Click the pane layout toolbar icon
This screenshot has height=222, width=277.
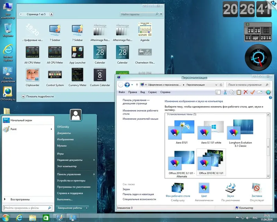coord(218,92)
